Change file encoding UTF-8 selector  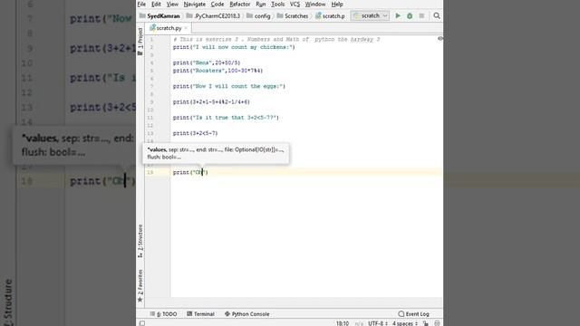click(x=378, y=323)
